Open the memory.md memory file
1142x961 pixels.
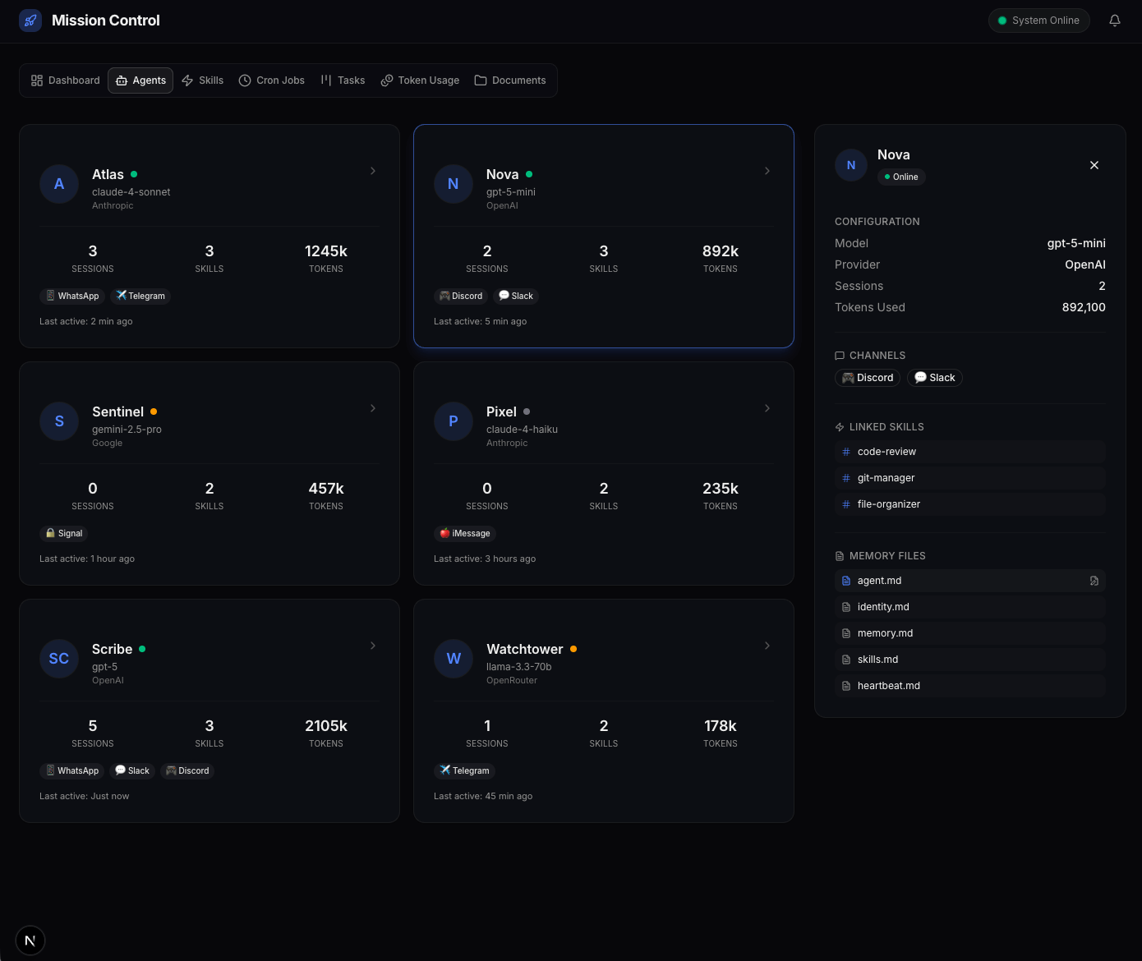tap(885, 633)
